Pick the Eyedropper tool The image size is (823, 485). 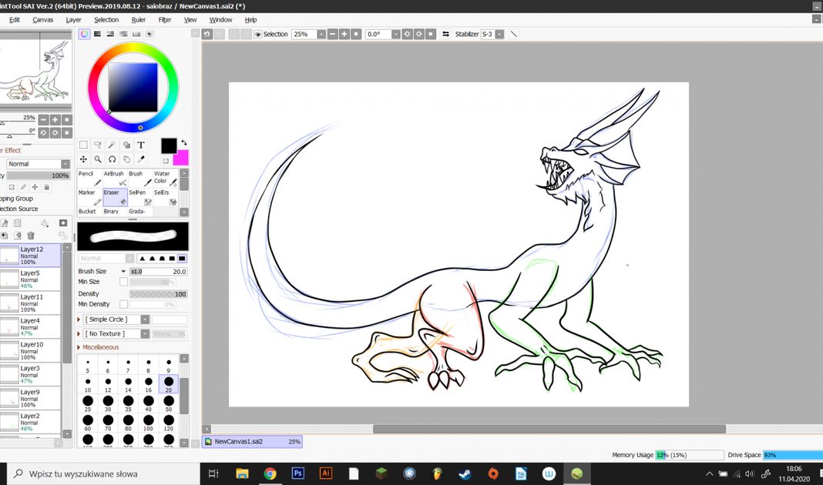pyautogui.click(x=141, y=159)
